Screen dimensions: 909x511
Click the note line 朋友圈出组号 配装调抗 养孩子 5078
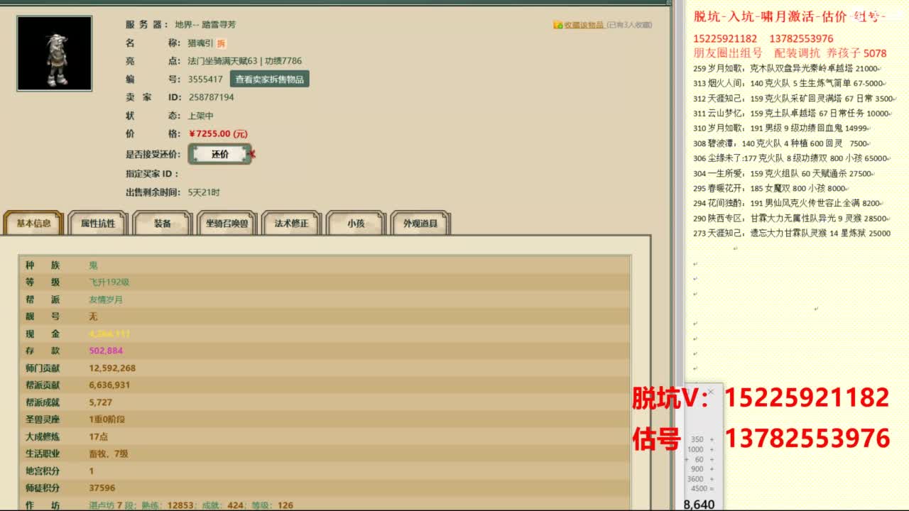(x=790, y=53)
